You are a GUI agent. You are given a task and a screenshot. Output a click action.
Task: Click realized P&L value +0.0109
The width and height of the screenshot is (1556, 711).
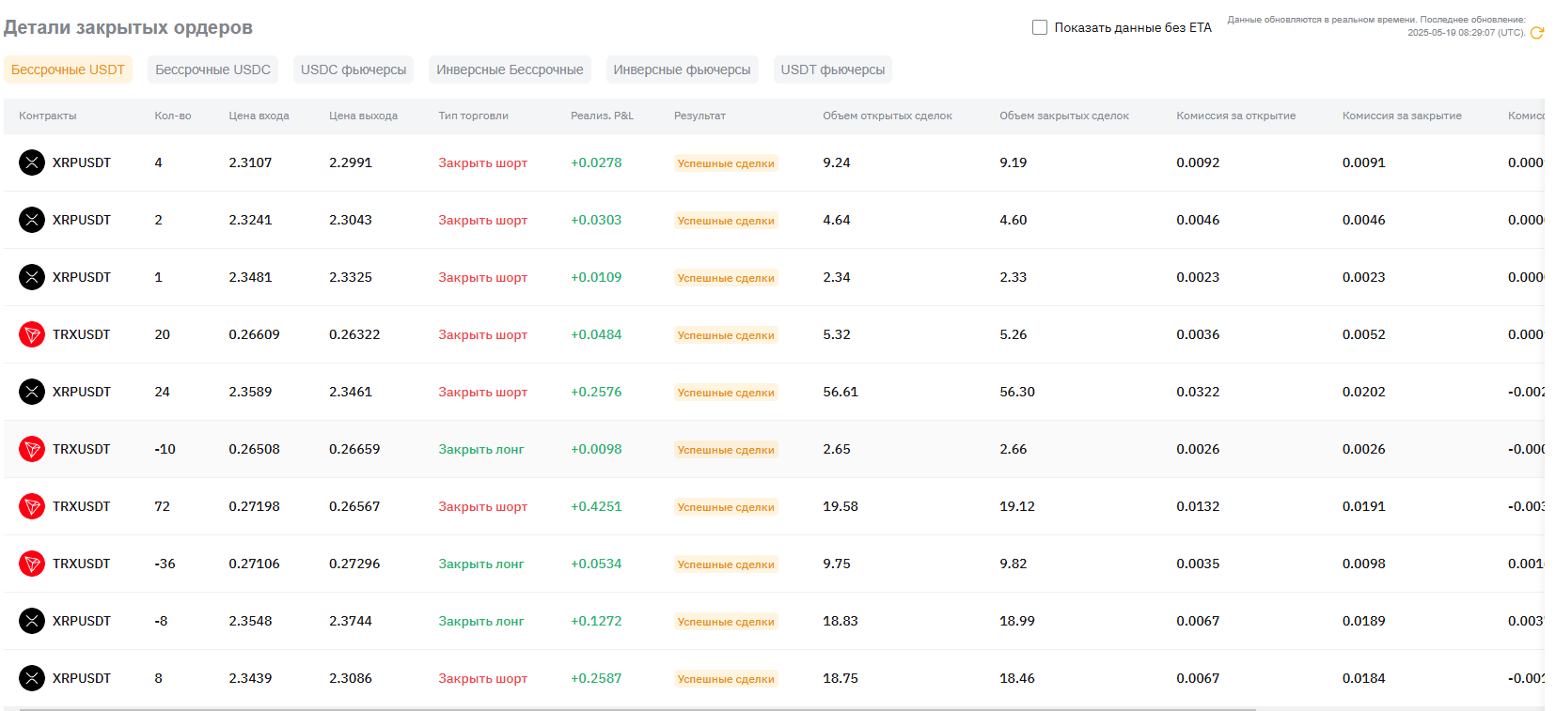pos(596,277)
